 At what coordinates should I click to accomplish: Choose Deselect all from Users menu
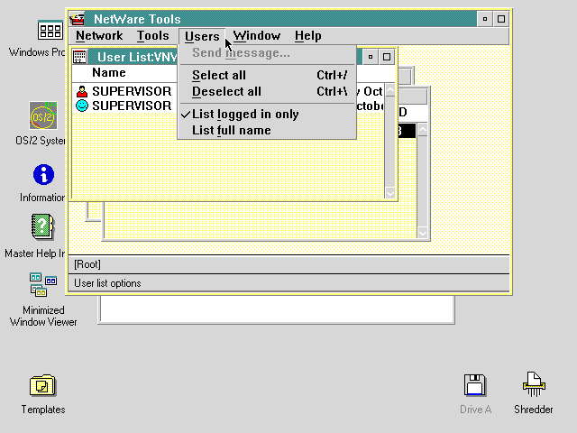[267, 91]
